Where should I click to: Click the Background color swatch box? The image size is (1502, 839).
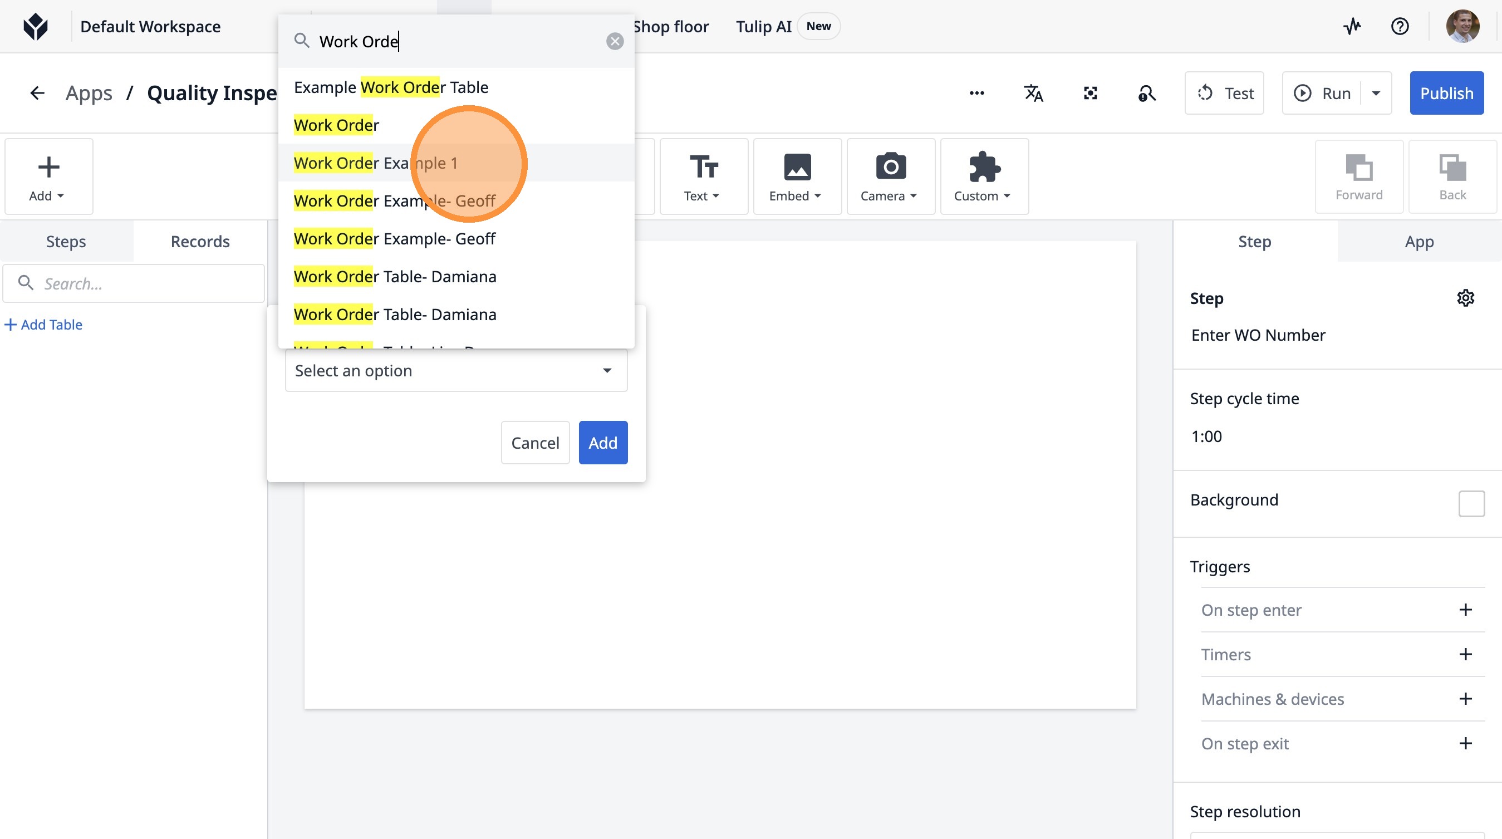[x=1471, y=503]
